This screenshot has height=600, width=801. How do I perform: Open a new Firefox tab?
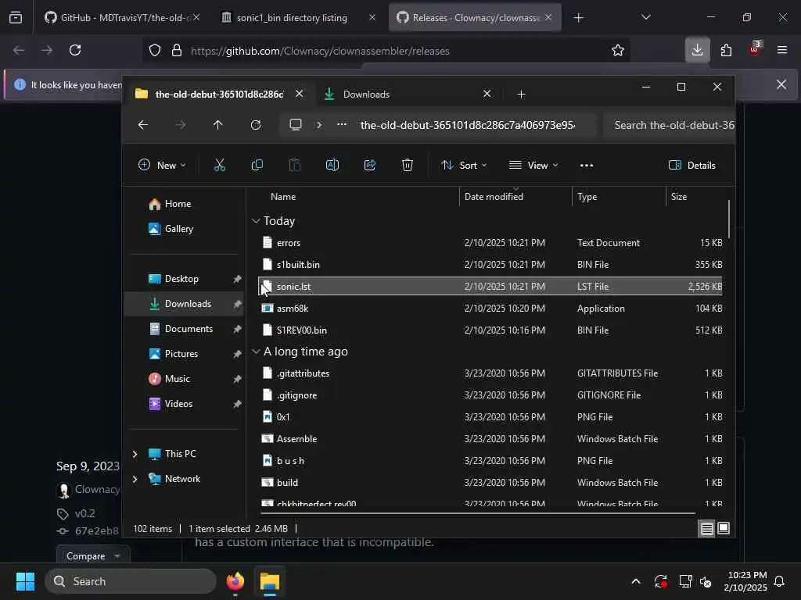578,17
